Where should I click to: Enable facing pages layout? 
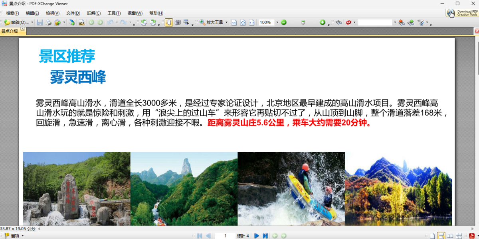click(x=450, y=236)
